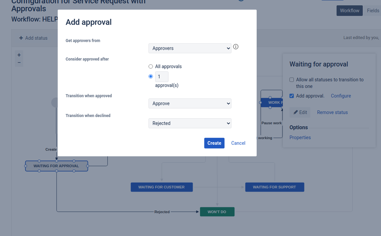Click the pencil Edit button in status panel
The image size is (381, 236).
coord(300,112)
